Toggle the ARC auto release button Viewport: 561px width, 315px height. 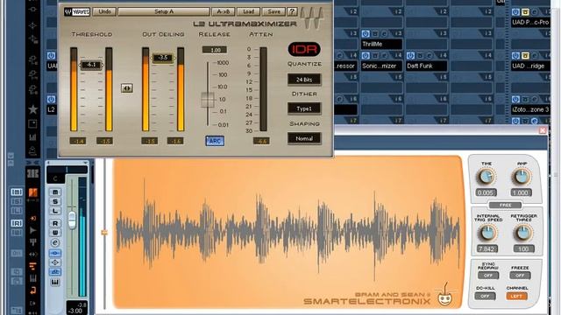point(215,141)
